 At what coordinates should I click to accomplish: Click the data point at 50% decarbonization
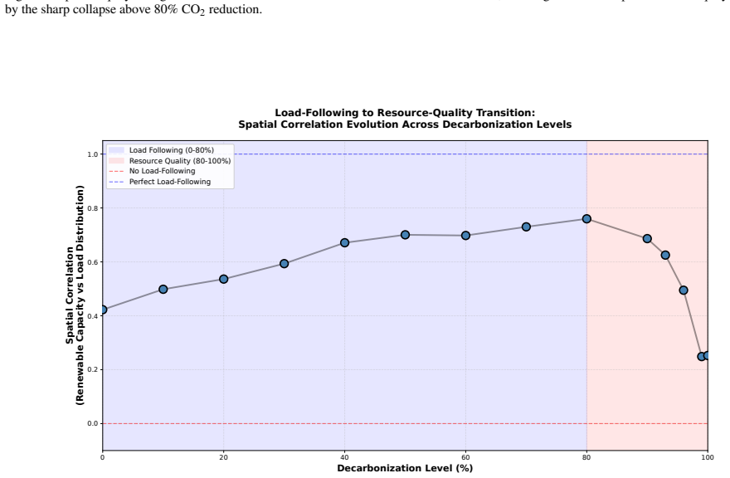(405, 235)
